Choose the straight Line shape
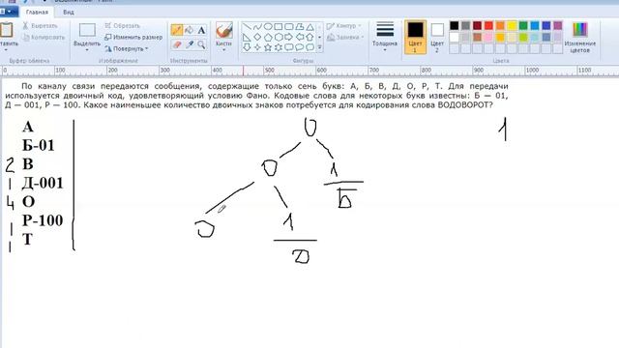619x348 pixels. coord(247,27)
